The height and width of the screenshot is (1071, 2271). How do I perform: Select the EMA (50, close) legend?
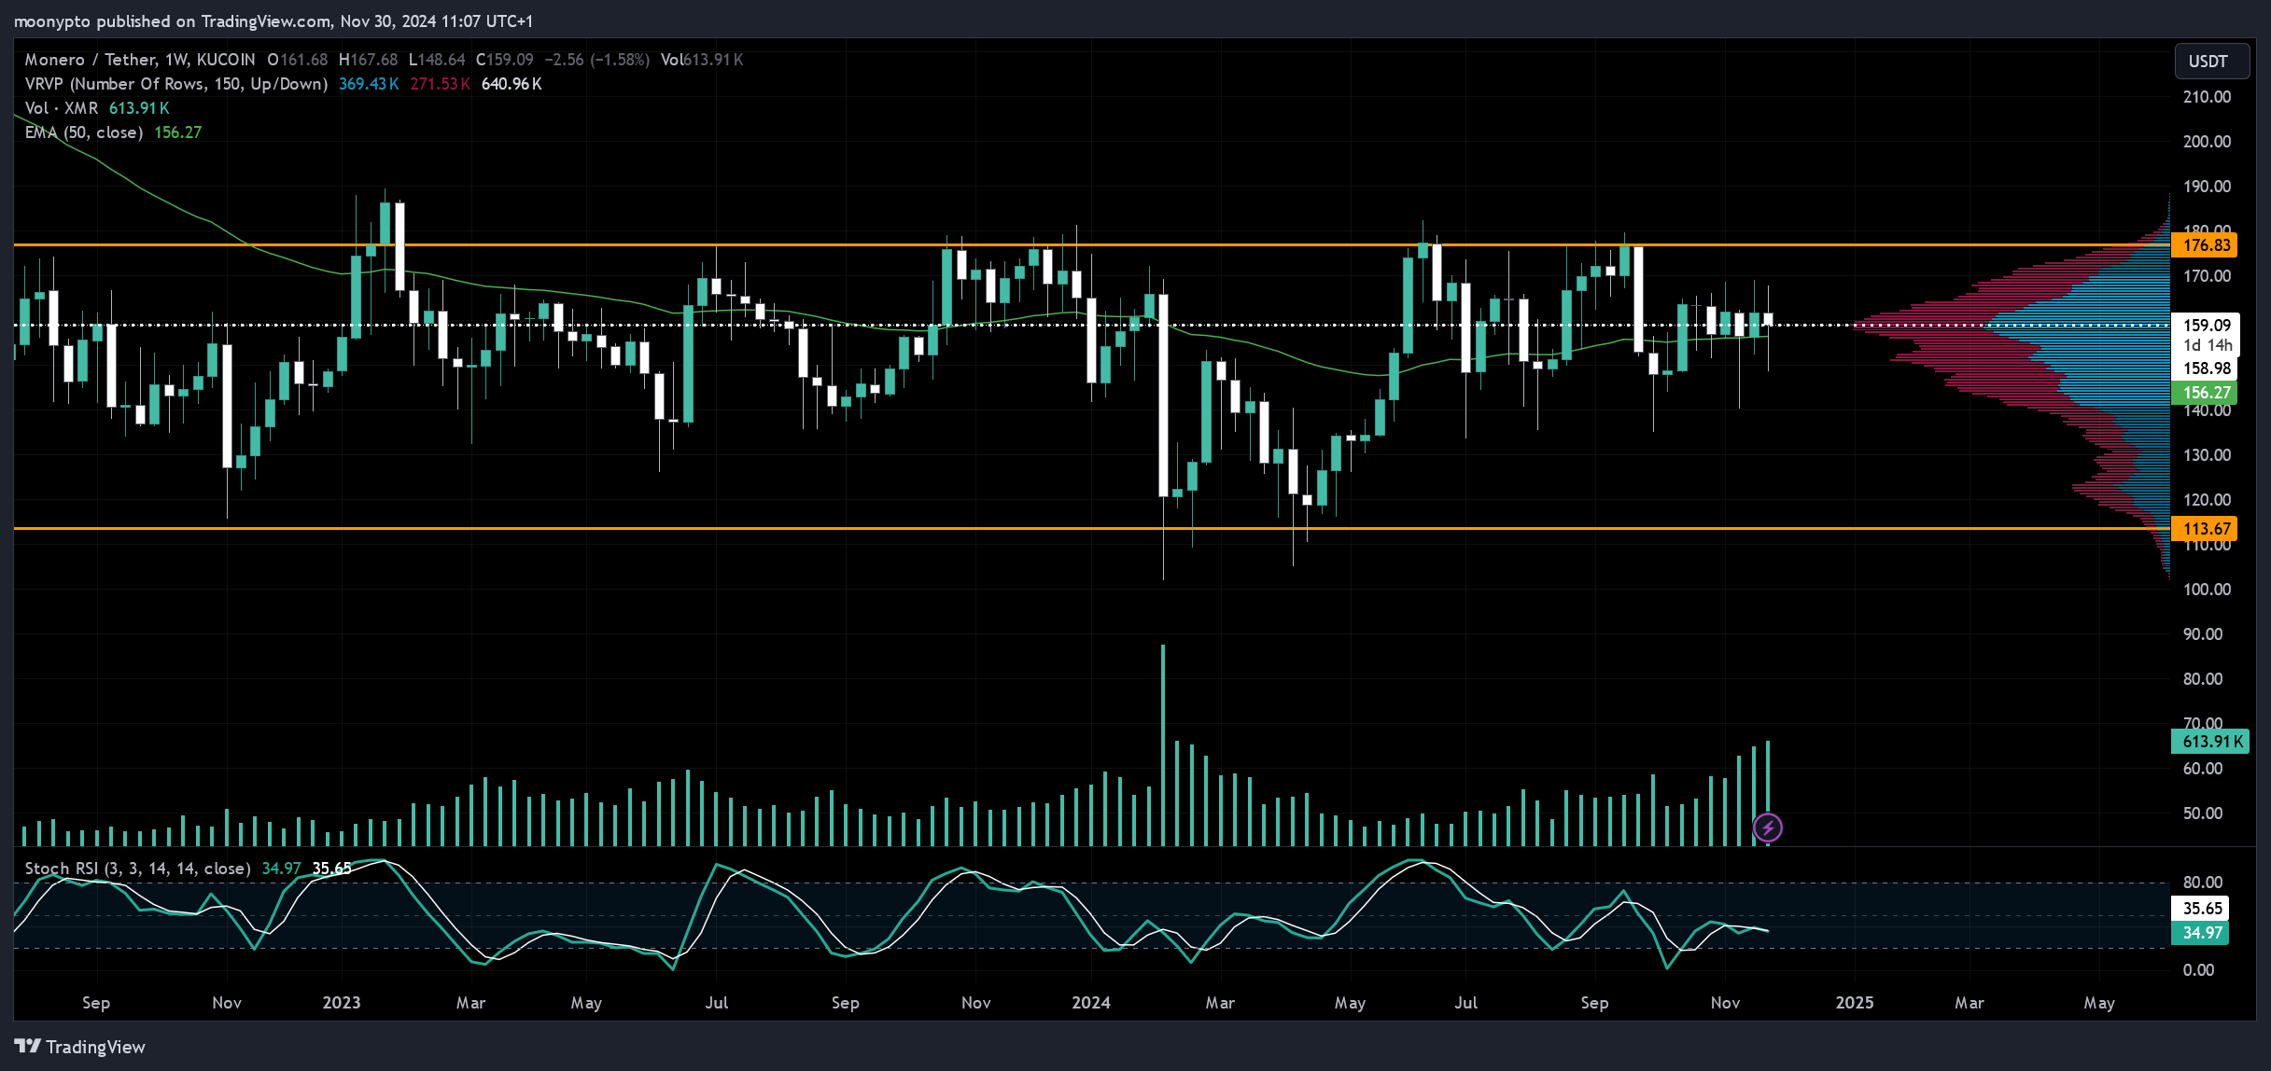coord(84,132)
